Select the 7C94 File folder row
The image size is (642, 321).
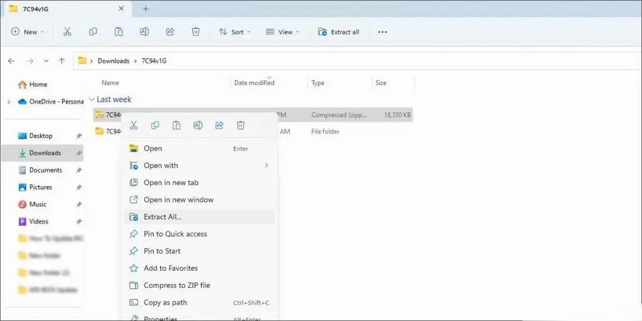coord(253,132)
